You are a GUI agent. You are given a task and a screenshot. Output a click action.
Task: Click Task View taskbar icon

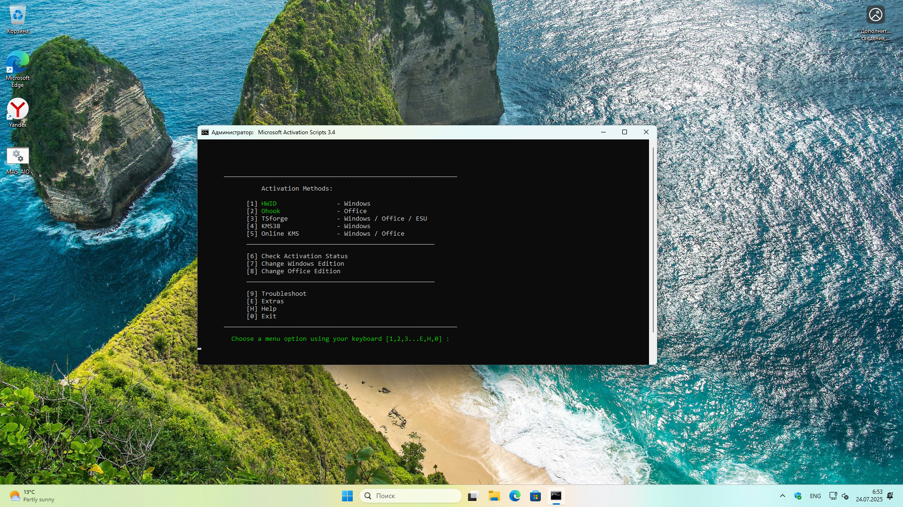473,496
